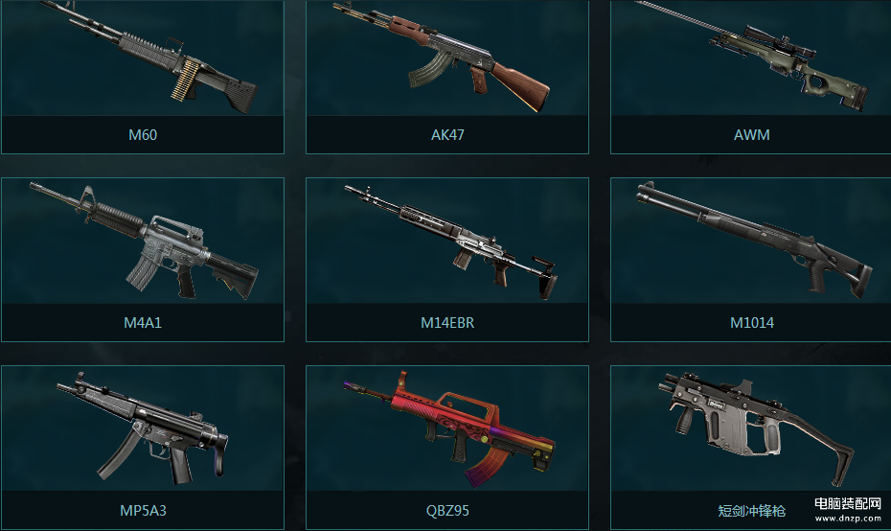Image resolution: width=891 pixels, height=531 pixels.
Task: Click the M1014 name label
Action: click(752, 322)
